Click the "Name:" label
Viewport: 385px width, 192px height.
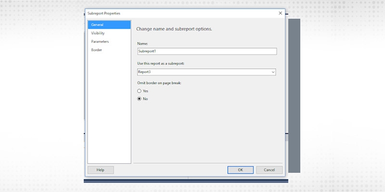click(142, 44)
